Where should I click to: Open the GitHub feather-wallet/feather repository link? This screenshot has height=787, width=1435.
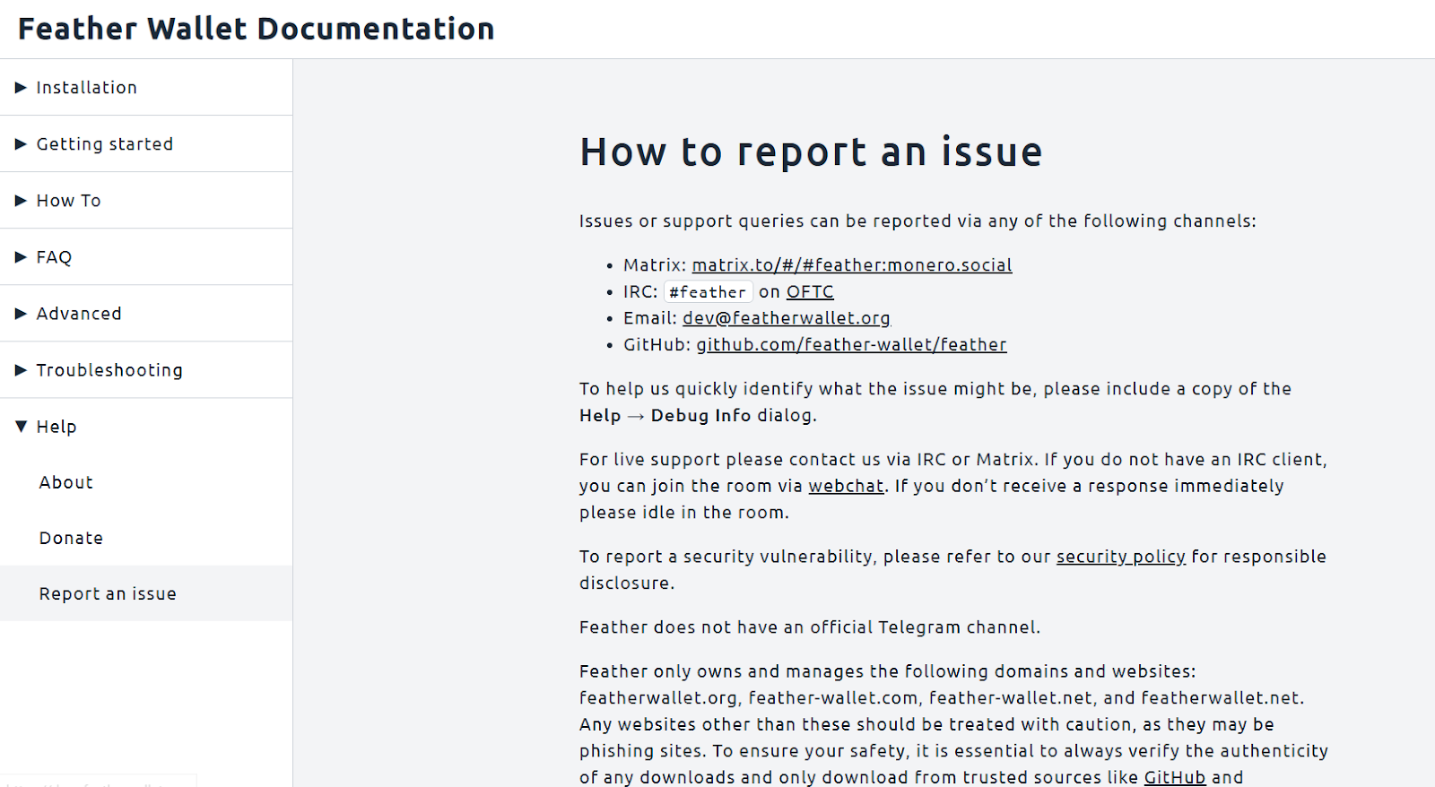pyautogui.click(x=851, y=345)
